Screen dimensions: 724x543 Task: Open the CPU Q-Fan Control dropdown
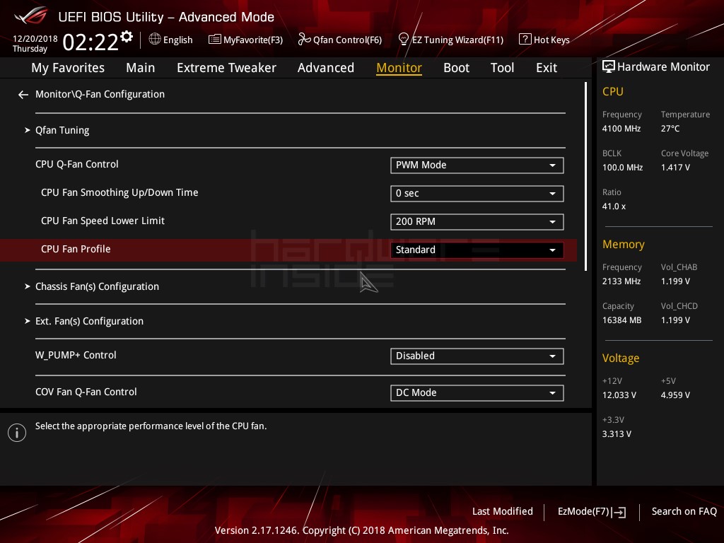[477, 165]
